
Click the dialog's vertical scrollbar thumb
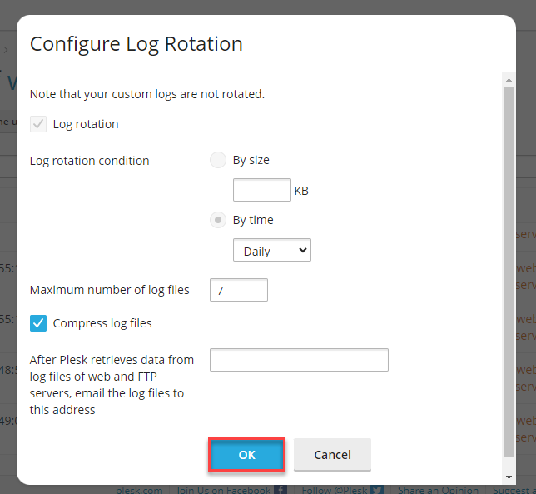pos(509,267)
